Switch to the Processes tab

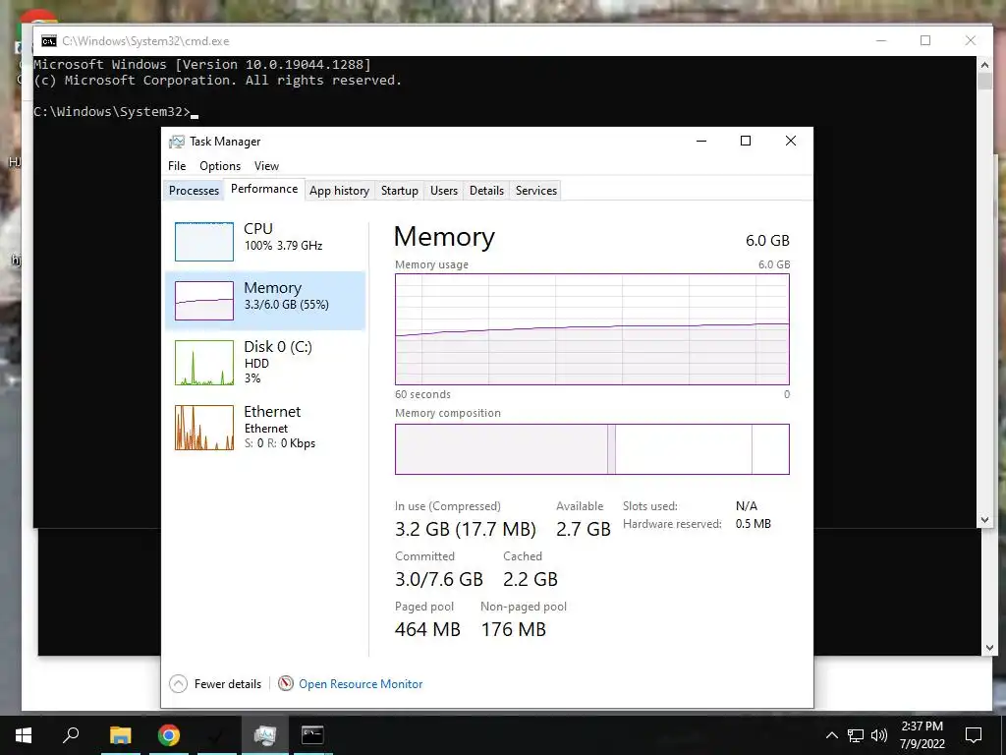click(194, 191)
